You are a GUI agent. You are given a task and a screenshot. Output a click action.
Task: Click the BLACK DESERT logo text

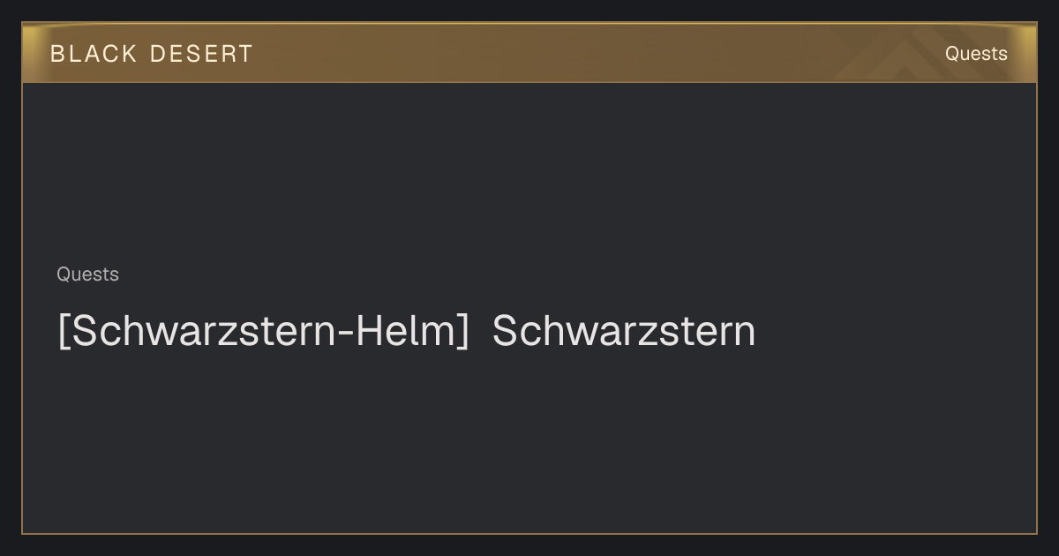coord(151,54)
